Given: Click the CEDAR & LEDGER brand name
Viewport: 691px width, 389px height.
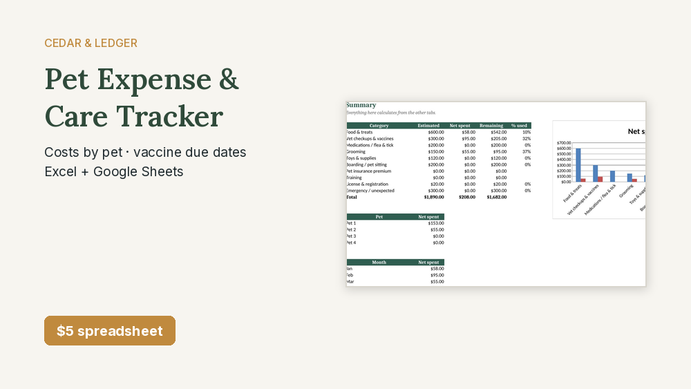Looking at the screenshot, I should coord(91,43).
